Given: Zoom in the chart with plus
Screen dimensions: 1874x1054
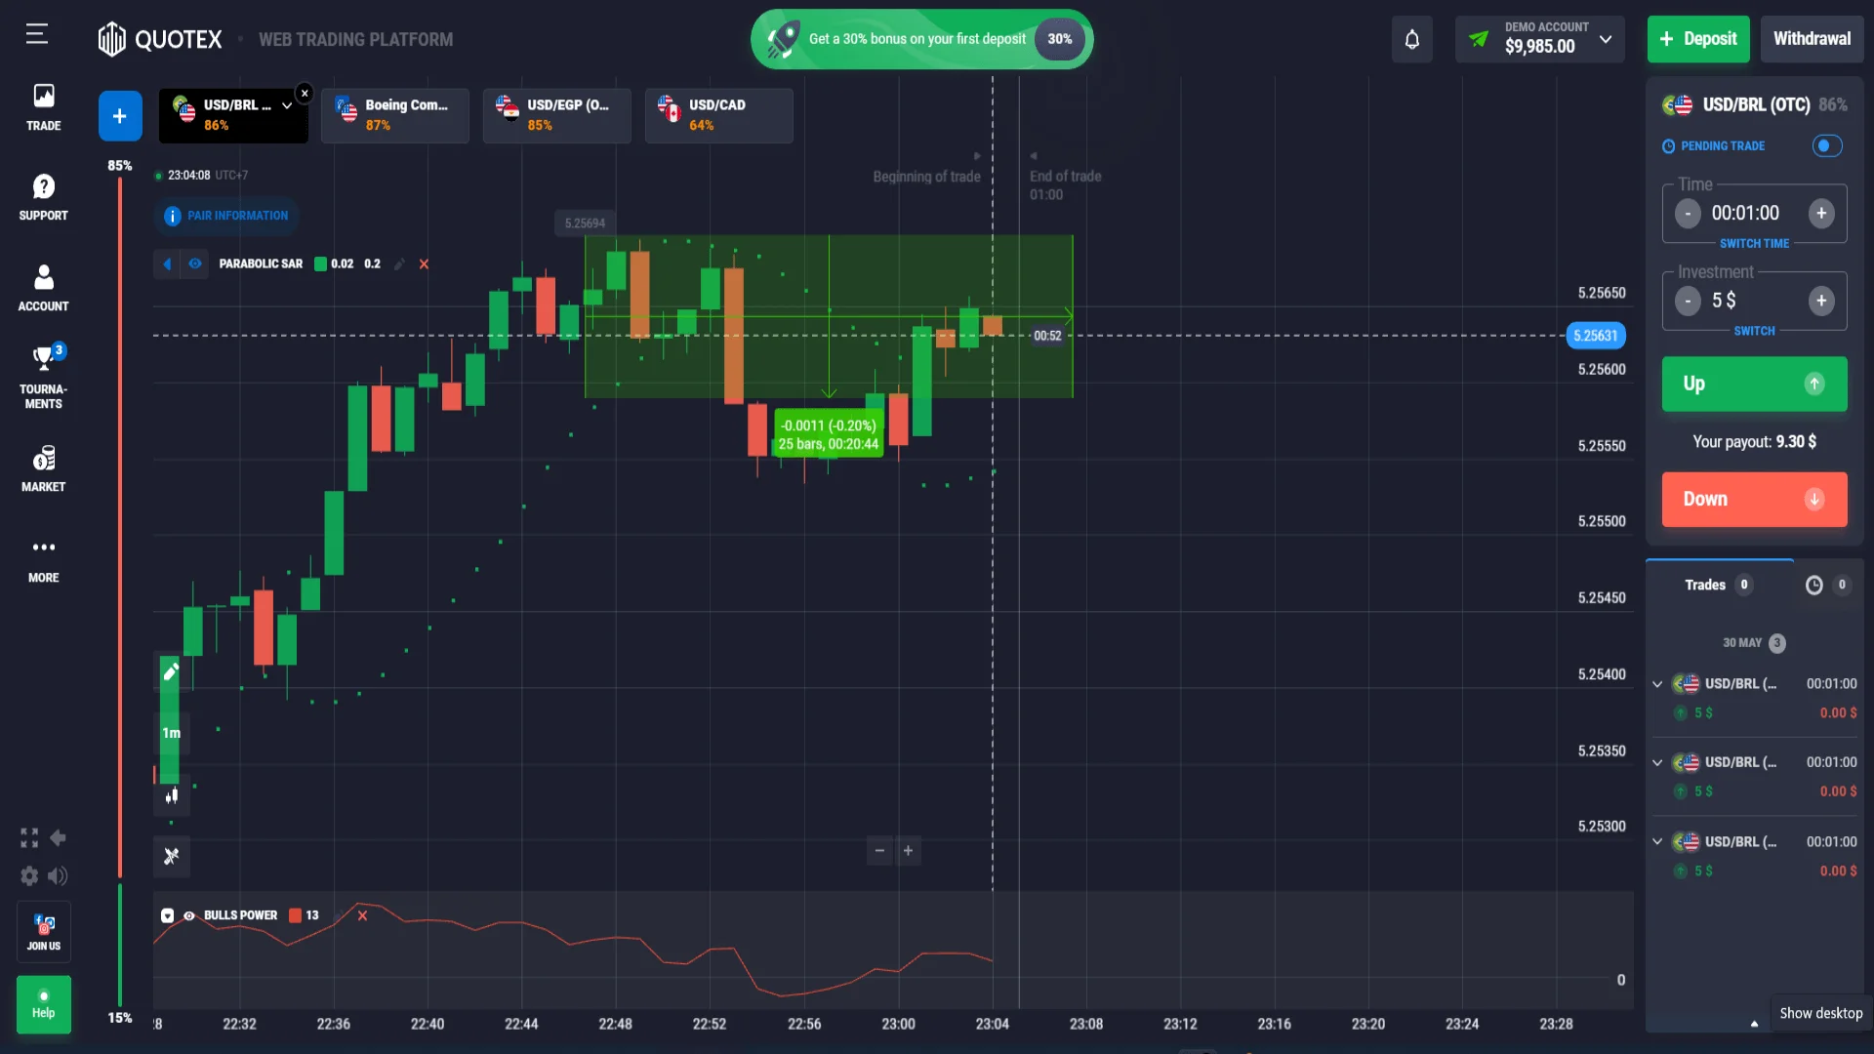Looking at the screenshot, I should 908,851.
